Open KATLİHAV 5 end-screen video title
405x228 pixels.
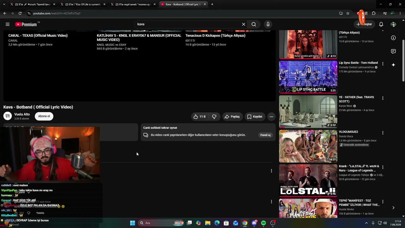(139, 38)
